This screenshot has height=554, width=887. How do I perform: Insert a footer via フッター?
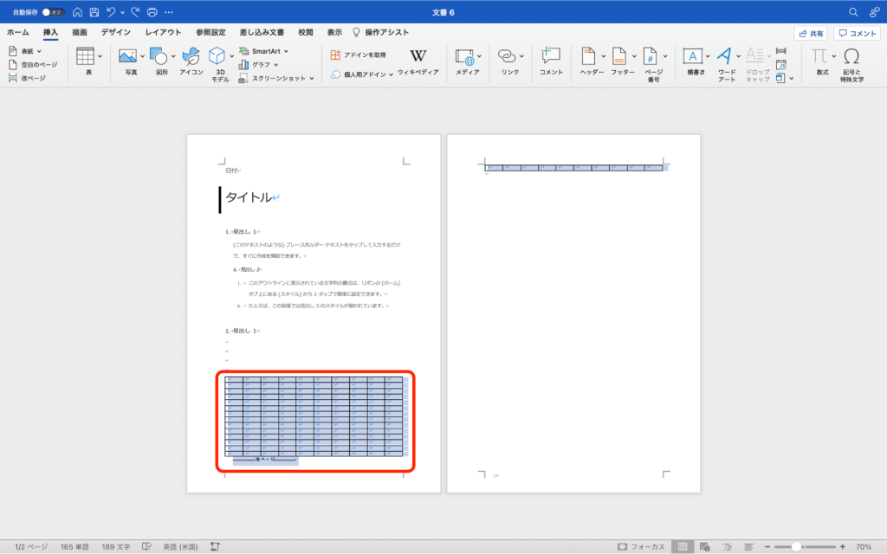pos(619,56)
